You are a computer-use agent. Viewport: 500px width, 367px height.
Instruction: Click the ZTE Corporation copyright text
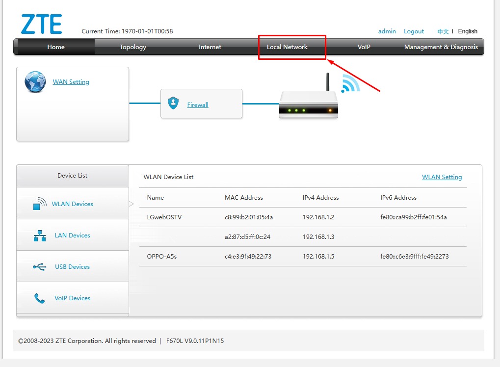[x=87, y=341]
